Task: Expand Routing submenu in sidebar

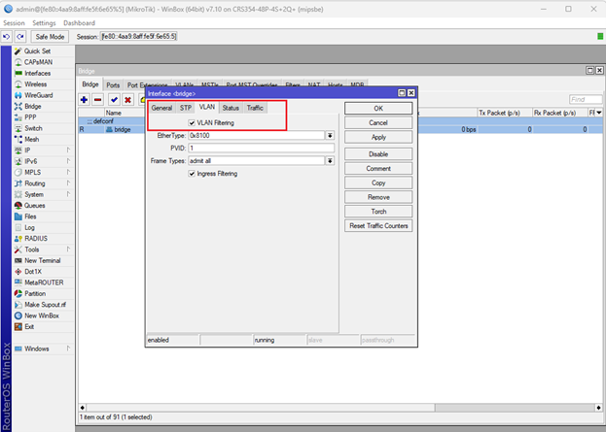Action: [68, 183]
